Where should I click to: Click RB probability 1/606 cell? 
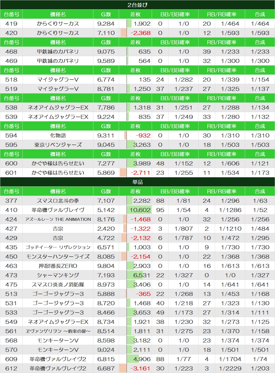point(230,163)
